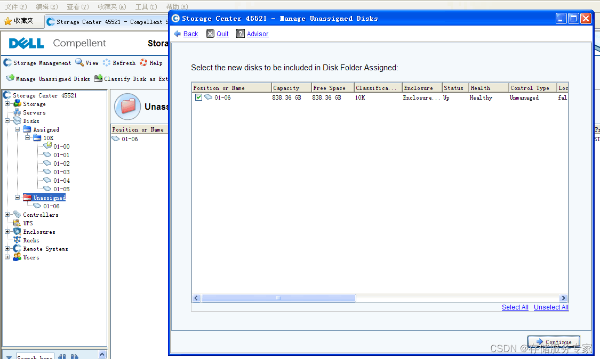The width and height of the screenshot is (600, 359).
Task: Select Racks node icon in tree
Action: pos(17,240)
